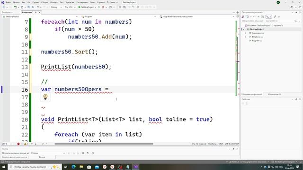This screenshot has height=170, width=303.
Task: Click the Save All toolbar icon
Action: click(x=33, y=7)
